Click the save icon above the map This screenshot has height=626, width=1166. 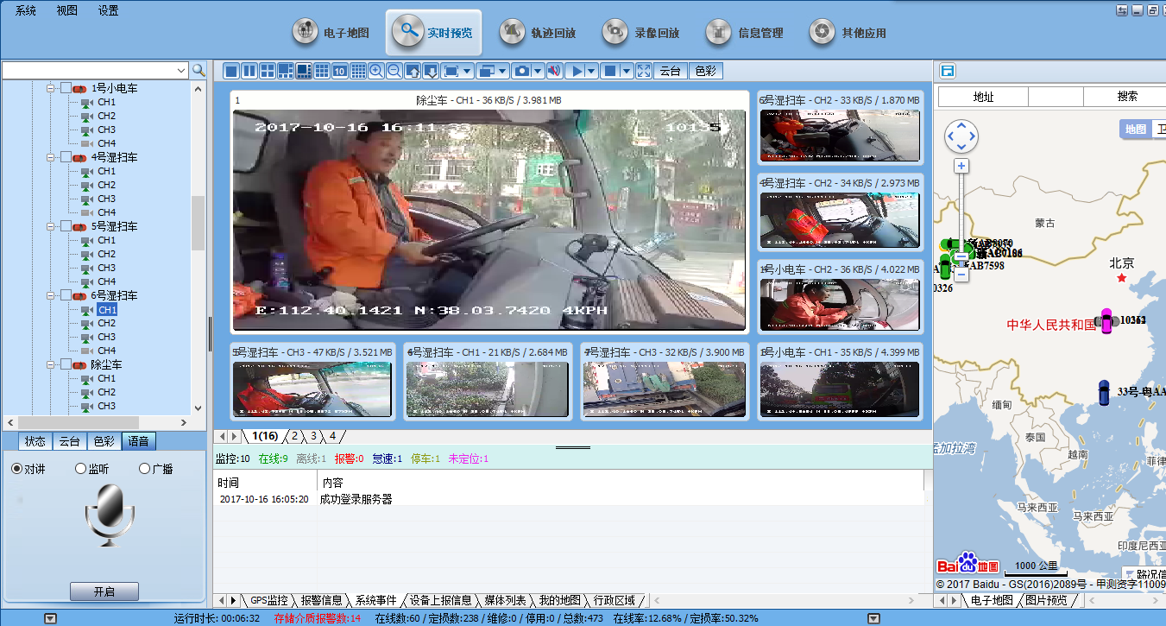[x=947, y=71]
